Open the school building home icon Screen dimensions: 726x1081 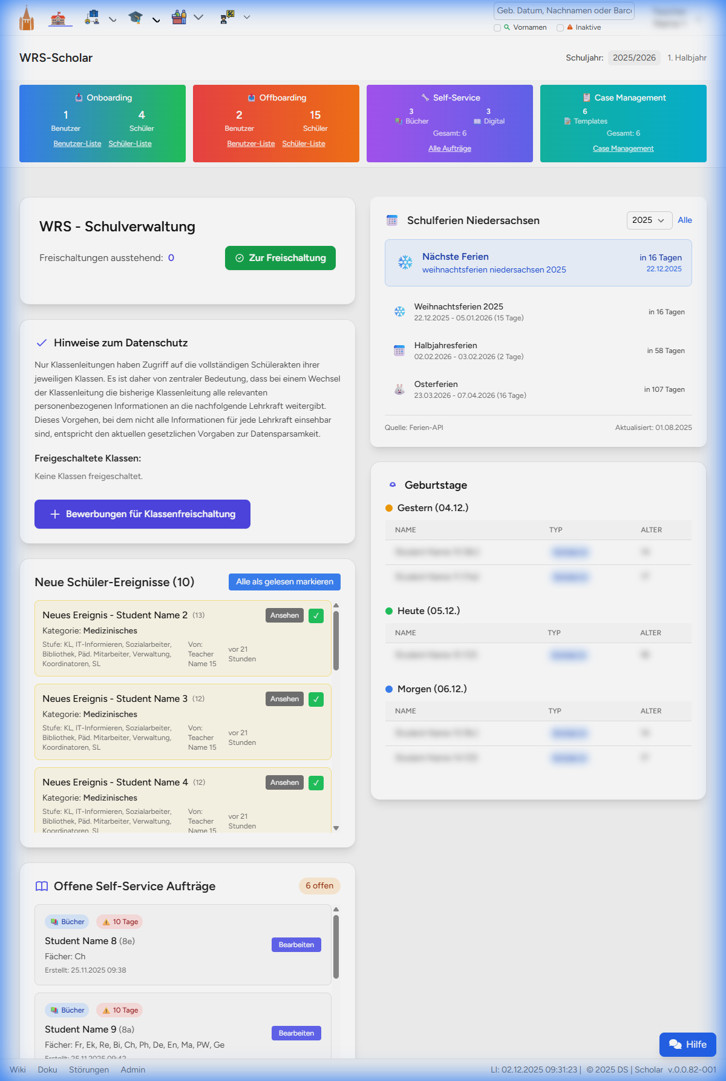coord(58,18)
